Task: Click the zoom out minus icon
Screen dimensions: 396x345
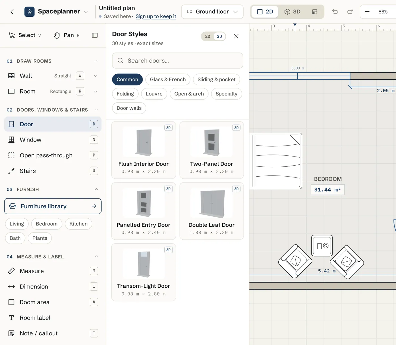Action: pos(367,12)
